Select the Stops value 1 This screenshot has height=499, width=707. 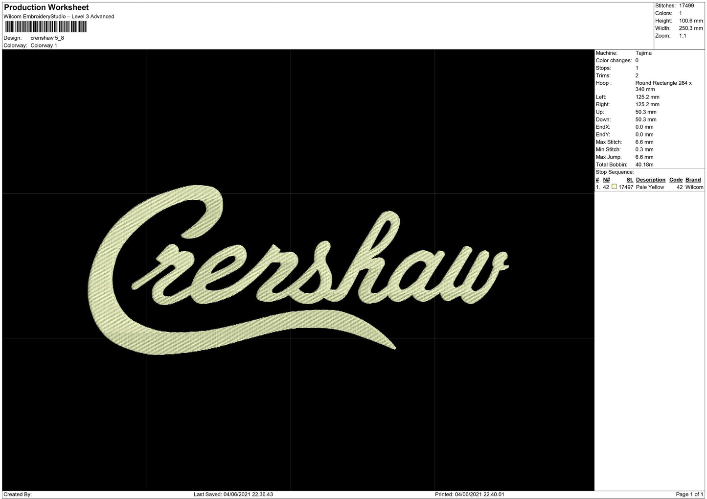pyautogui.click(x=637, y=68)
